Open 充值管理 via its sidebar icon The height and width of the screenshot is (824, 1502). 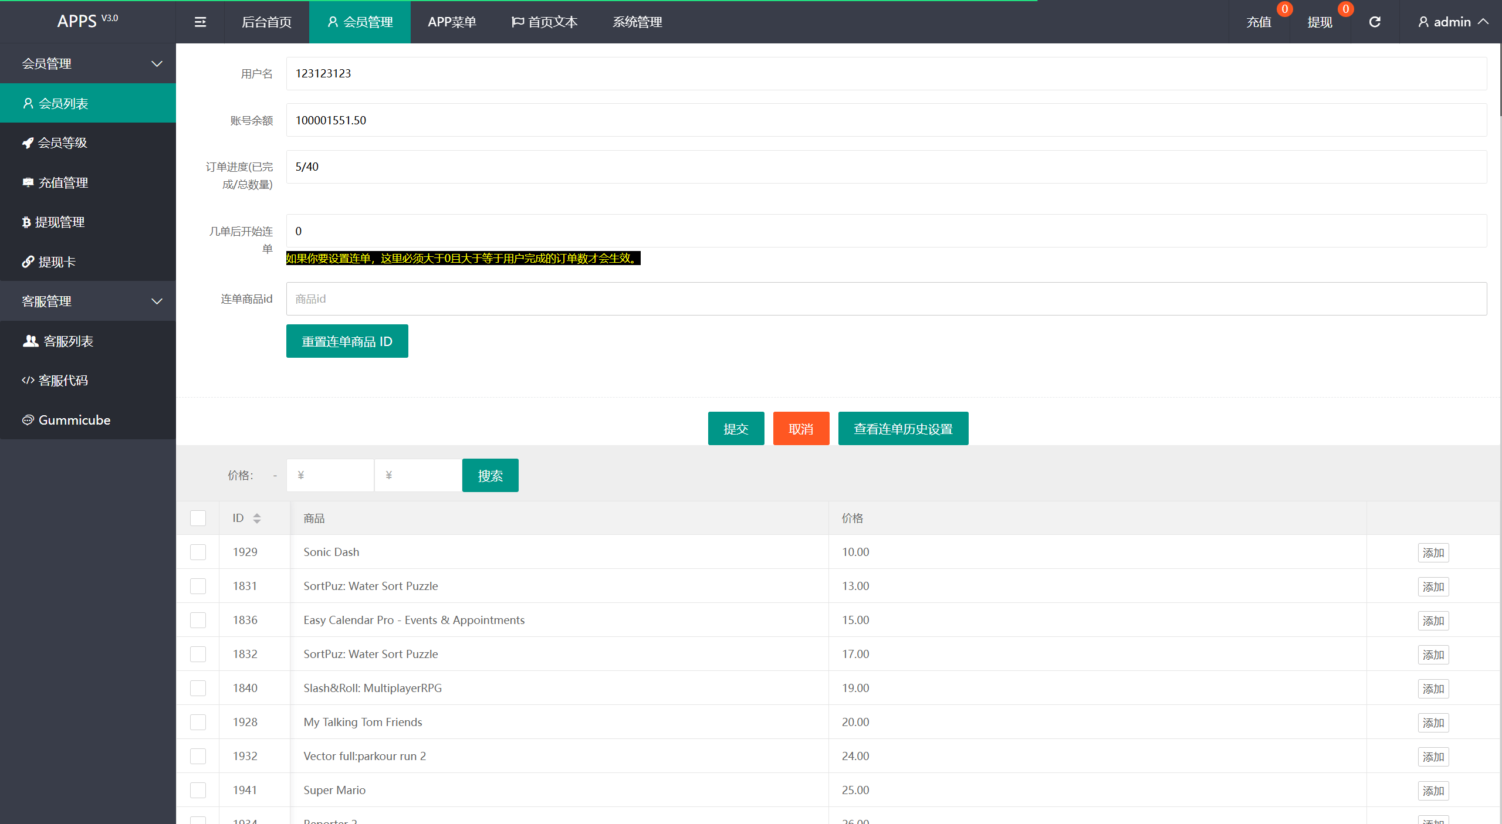click(28, 182)
